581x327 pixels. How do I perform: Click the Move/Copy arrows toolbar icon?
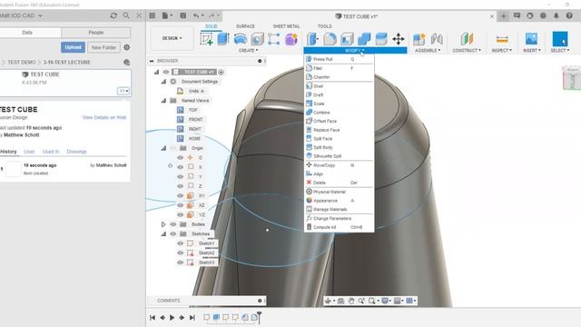(x=399, y=39)
